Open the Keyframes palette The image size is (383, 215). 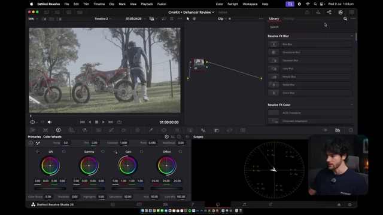[x=325, y=130]
